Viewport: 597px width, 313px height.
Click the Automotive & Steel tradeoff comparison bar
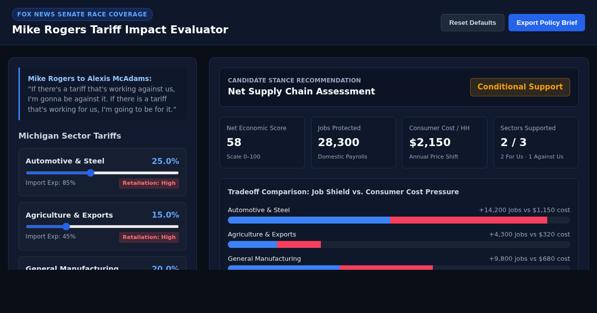[399, 220]
